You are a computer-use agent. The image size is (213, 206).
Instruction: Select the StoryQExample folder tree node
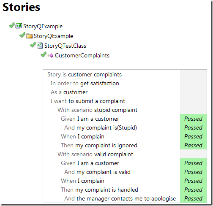[x=53, y=36]
